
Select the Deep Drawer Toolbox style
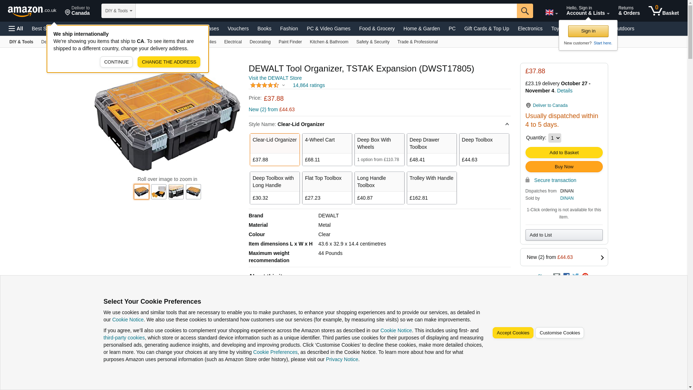[x=431, y=149]
